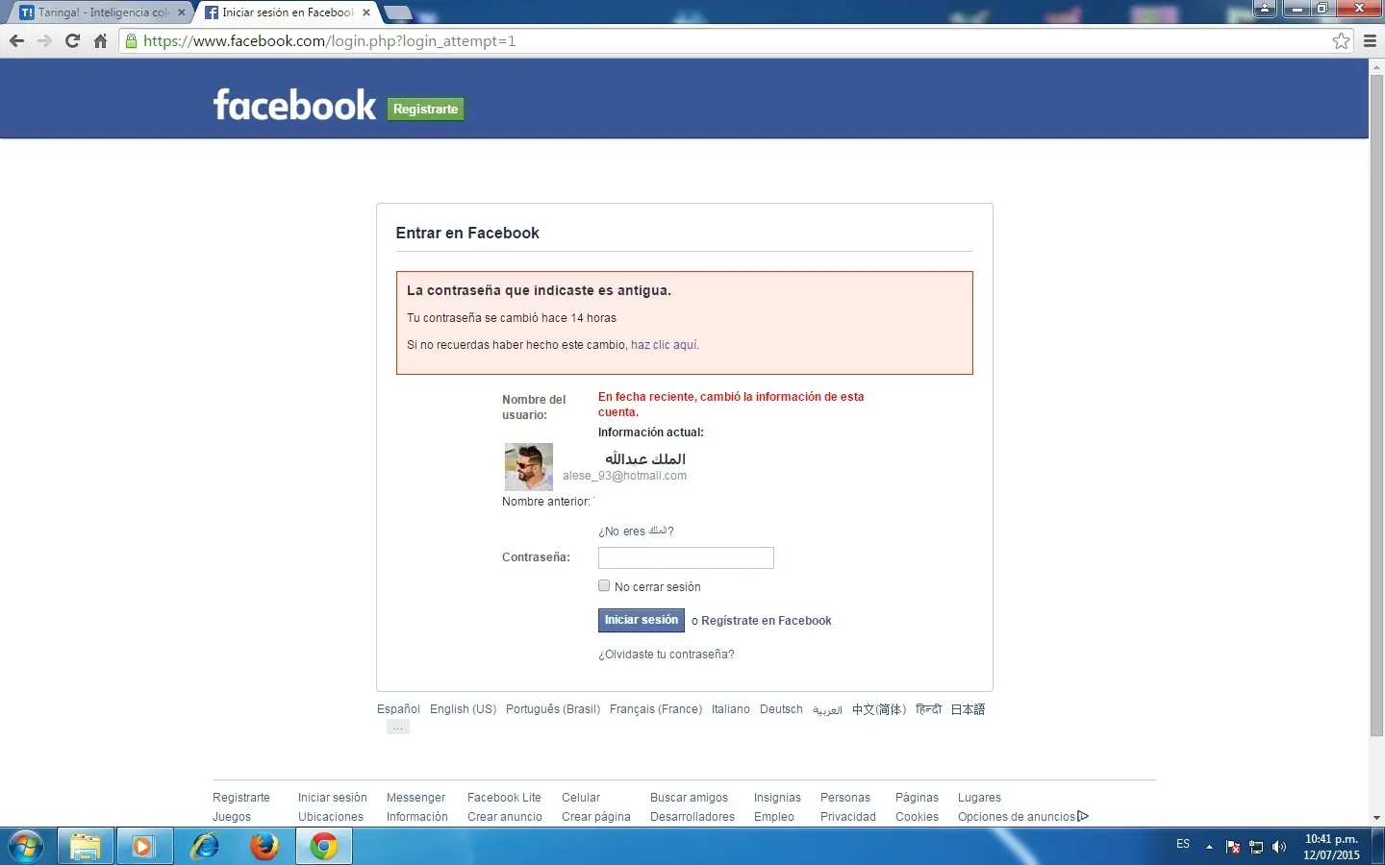Screen dimensions: 1385x865
Task: Open Windows Media Player from taskbar
Action: pos(144,847)
